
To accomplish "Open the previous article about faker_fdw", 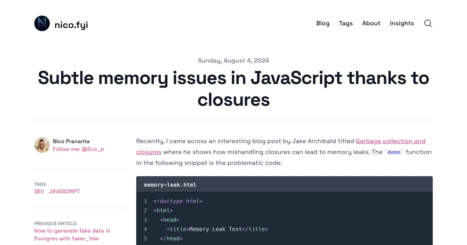I will (72, 234).
